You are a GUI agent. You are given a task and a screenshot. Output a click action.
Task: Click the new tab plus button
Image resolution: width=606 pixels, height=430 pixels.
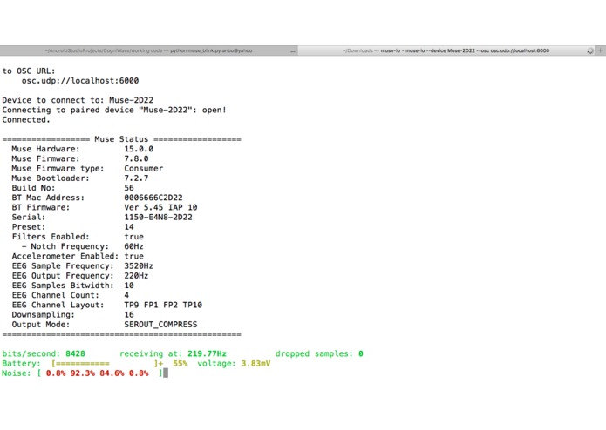600,50
